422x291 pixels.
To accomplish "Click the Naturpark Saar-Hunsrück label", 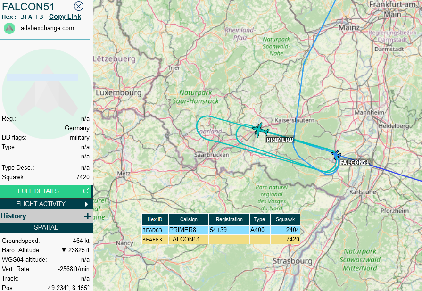I will point(196,97).
